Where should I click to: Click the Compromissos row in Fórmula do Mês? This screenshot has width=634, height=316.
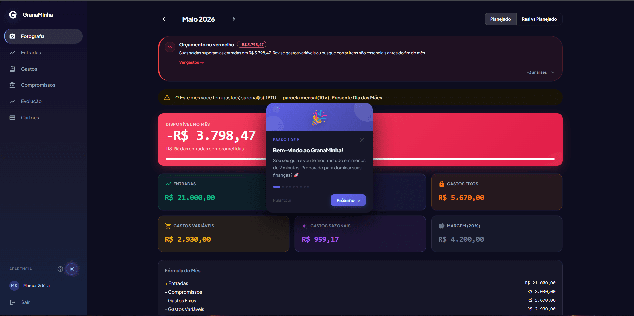pyautogui.click(x=360, y=292)
